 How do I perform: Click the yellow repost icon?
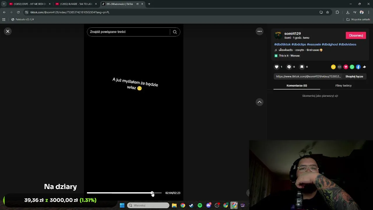[x=333, y=67]
